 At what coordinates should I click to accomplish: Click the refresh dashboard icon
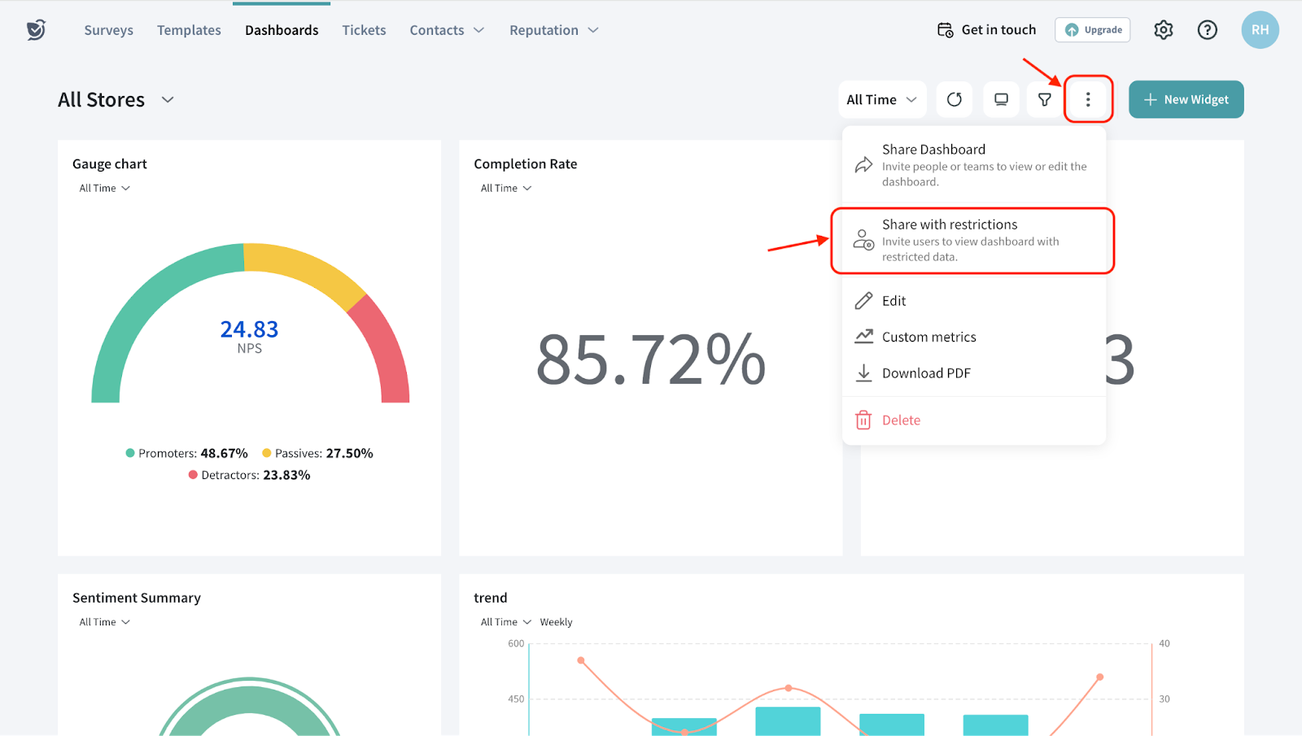click(x=954, y=99)
